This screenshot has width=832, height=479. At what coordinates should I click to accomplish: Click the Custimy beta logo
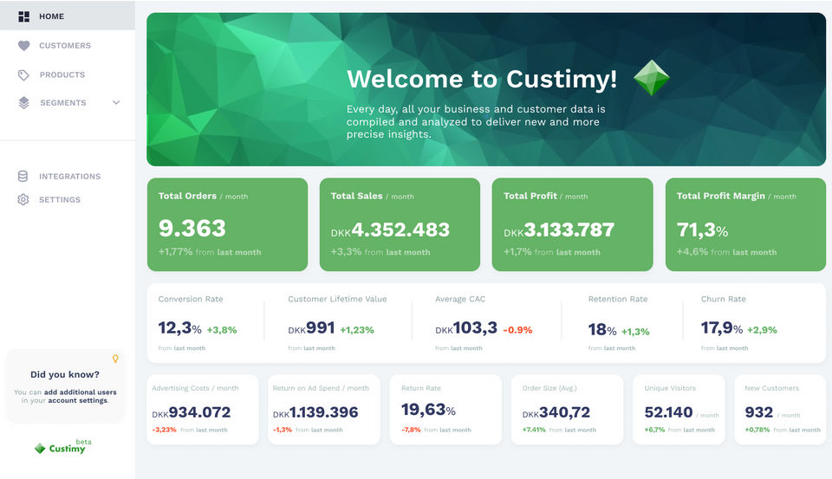(62, 447)
